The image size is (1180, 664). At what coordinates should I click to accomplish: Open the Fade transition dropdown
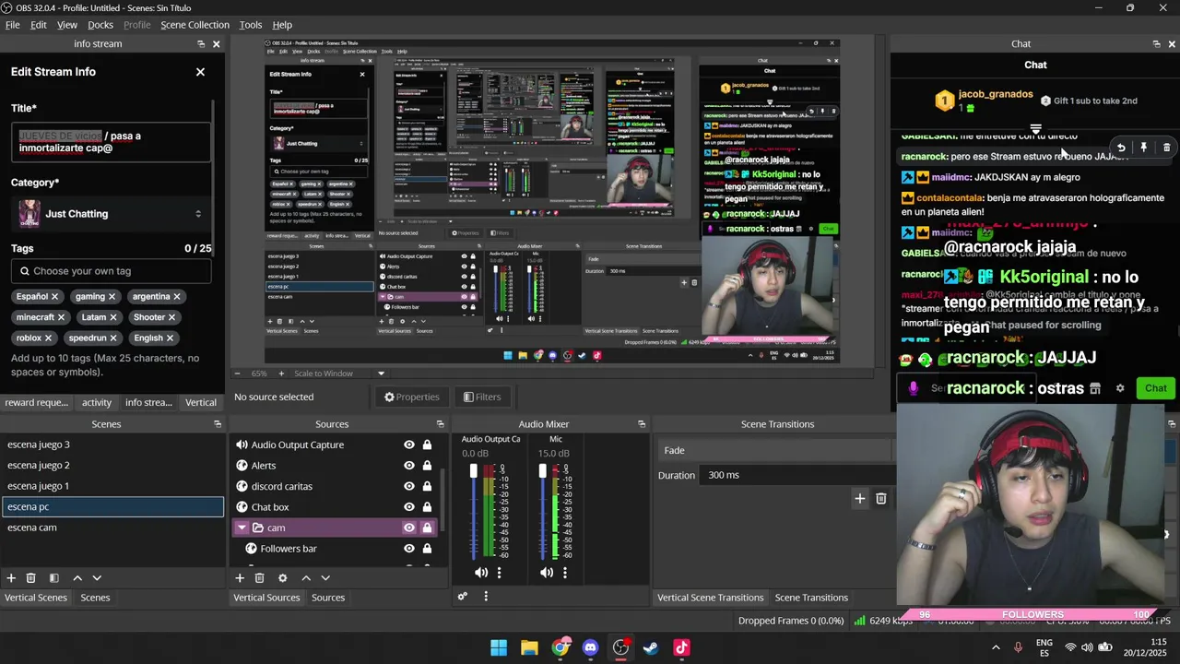point(775,450)
